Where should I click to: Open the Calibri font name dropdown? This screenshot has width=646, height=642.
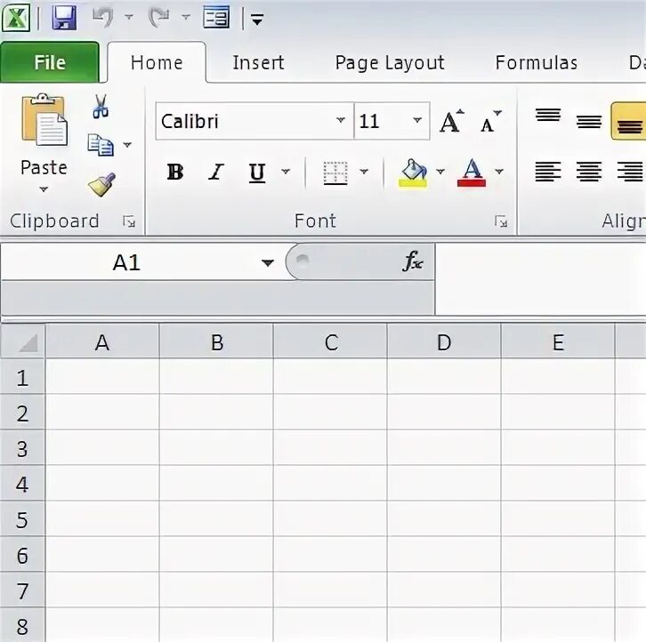pos(340,120)
